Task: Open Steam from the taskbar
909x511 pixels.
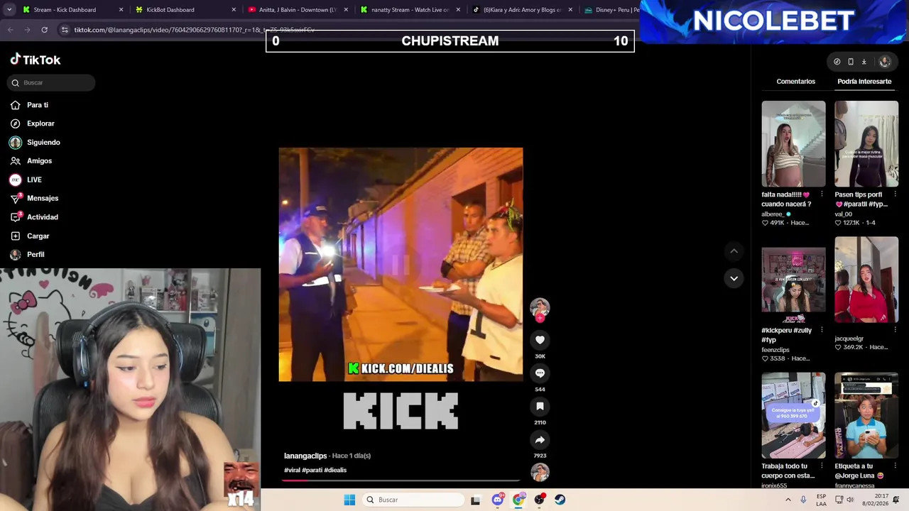Action: pyautogui.click(x=560, y=500)
